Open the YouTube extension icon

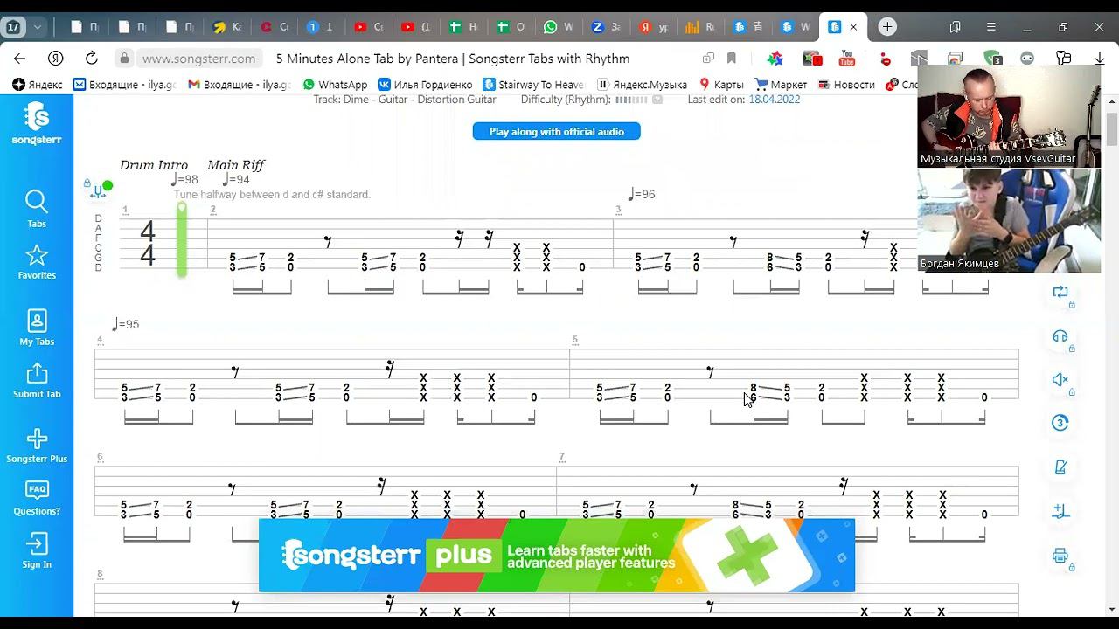tap(847, 59)
